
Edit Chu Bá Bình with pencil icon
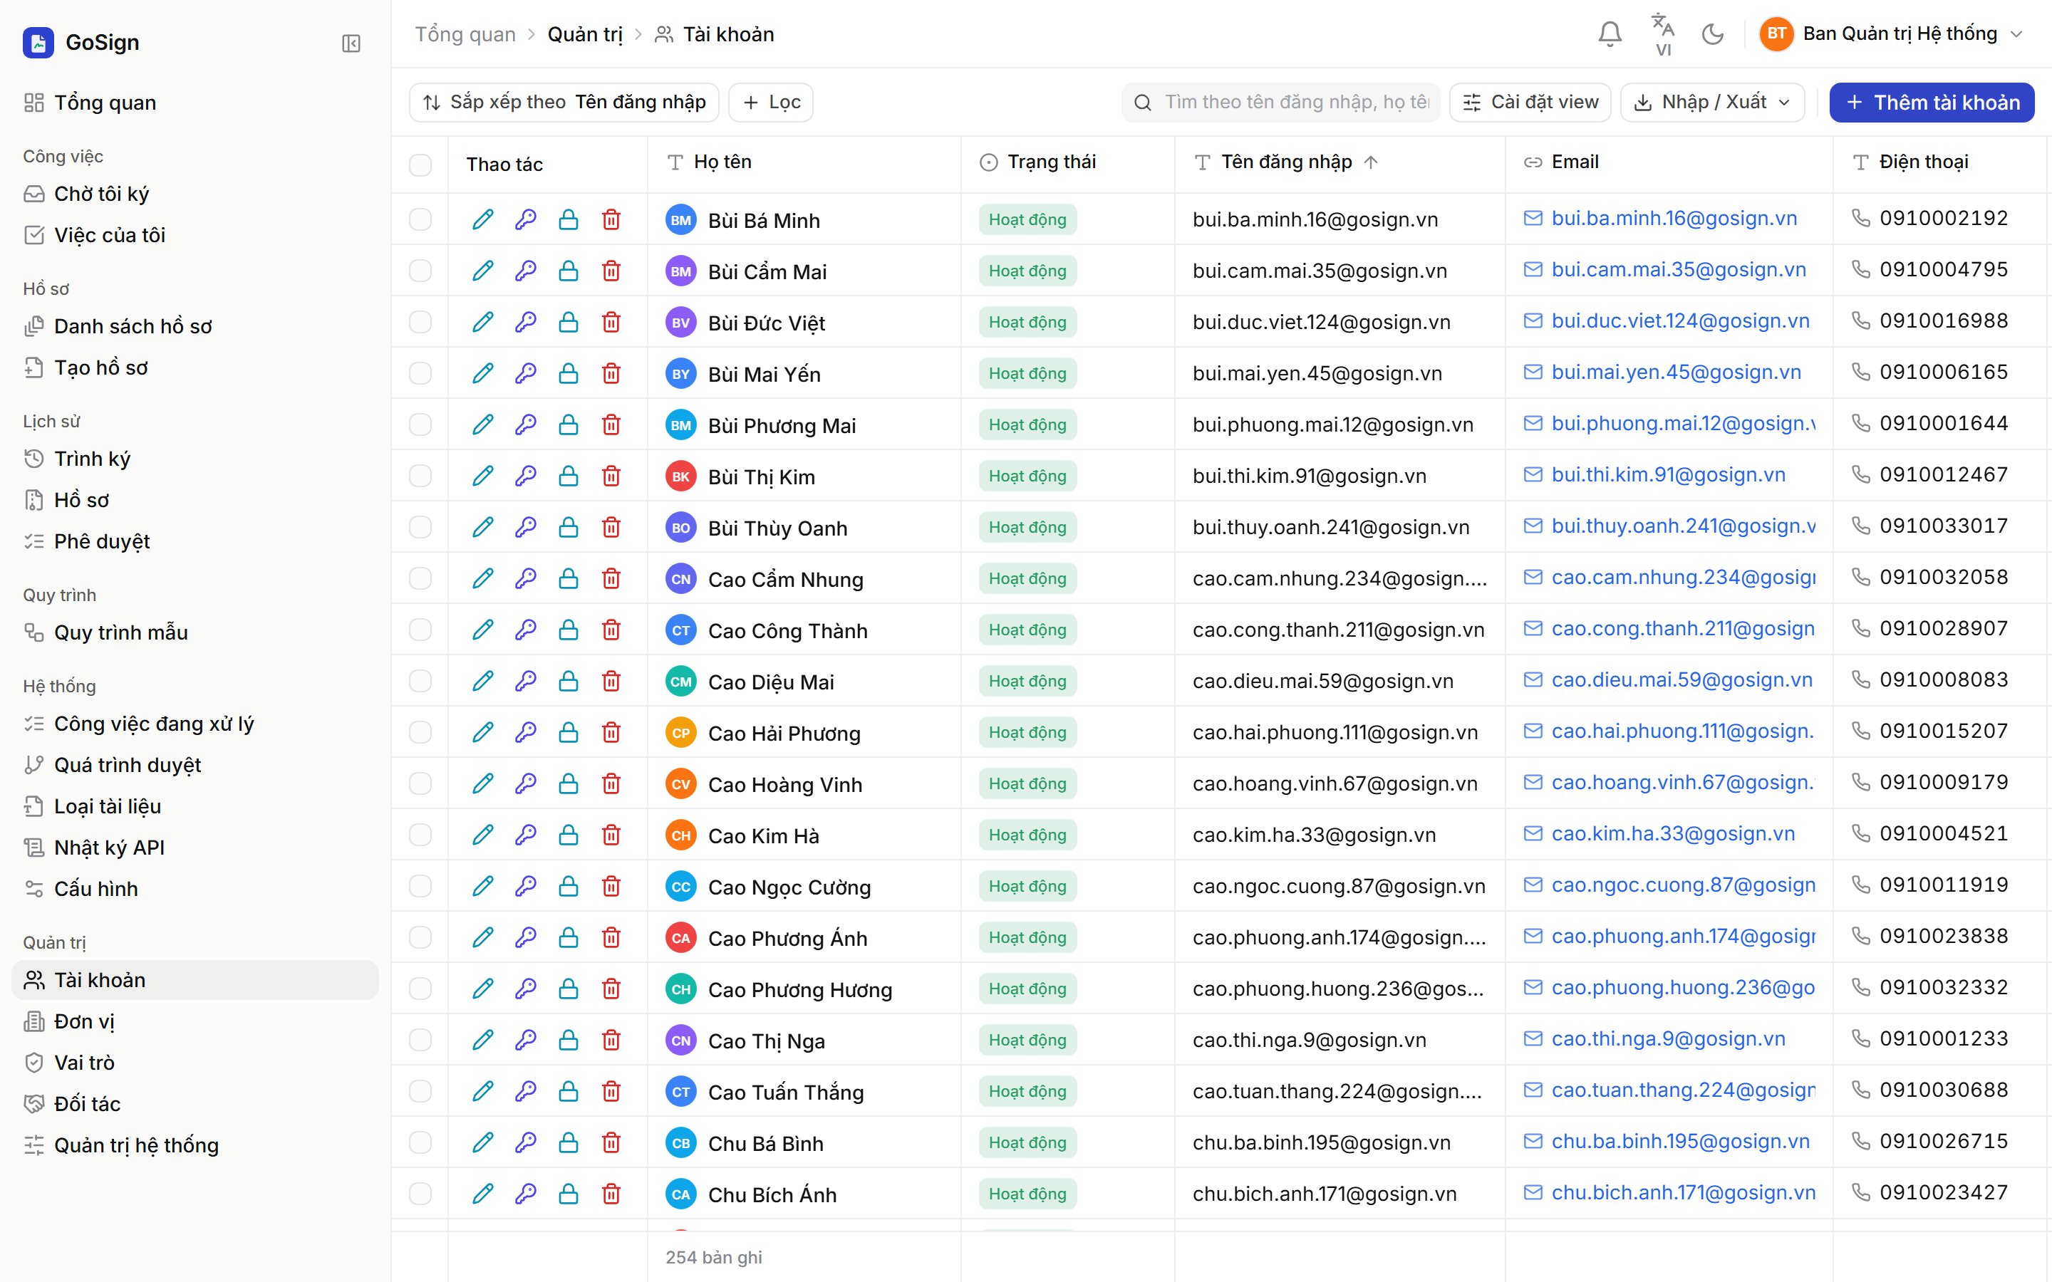[x=482, y=1143]
